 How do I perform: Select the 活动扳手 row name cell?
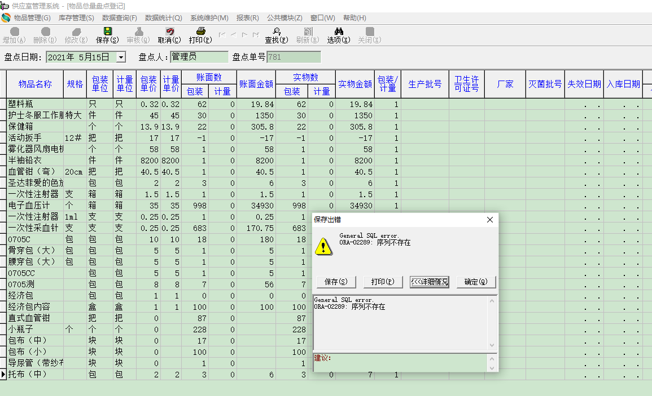[x=36, y=138]
